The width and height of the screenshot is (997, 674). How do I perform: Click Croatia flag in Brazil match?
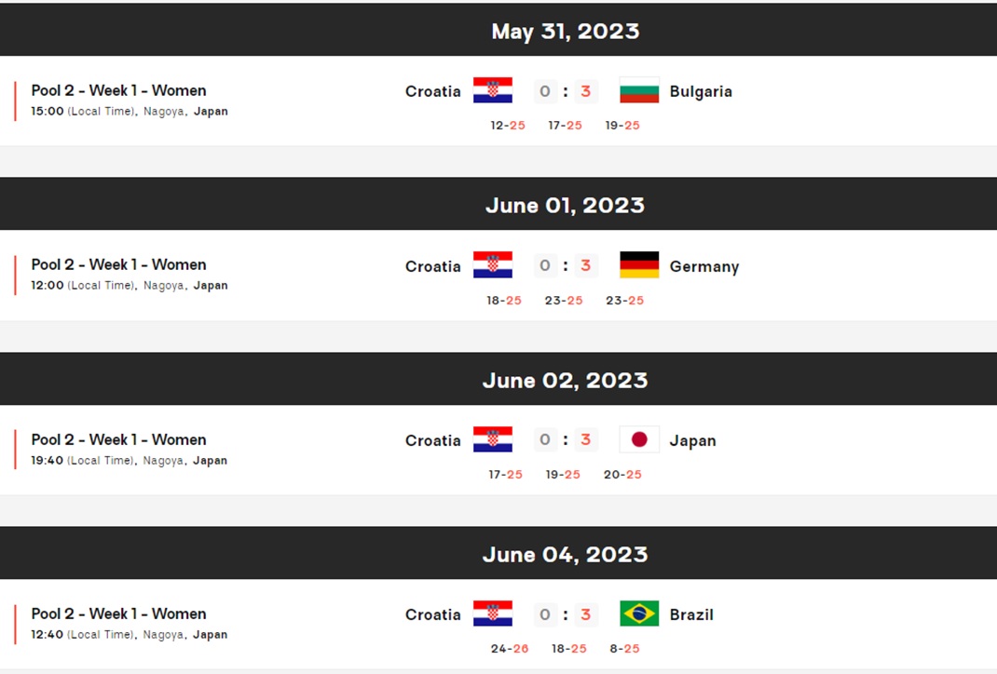pos(492,613)
